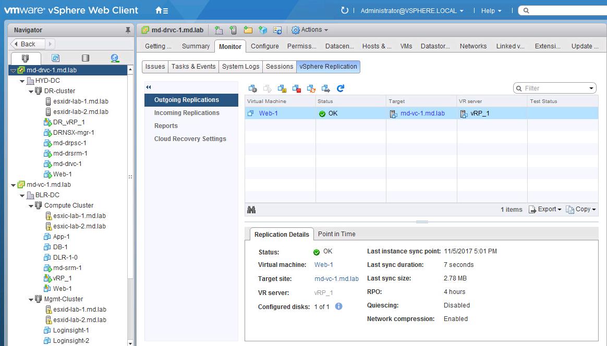Click the refresh icon in the header
Viewport: 607px width, 346px height.
[x=344, y=10]
